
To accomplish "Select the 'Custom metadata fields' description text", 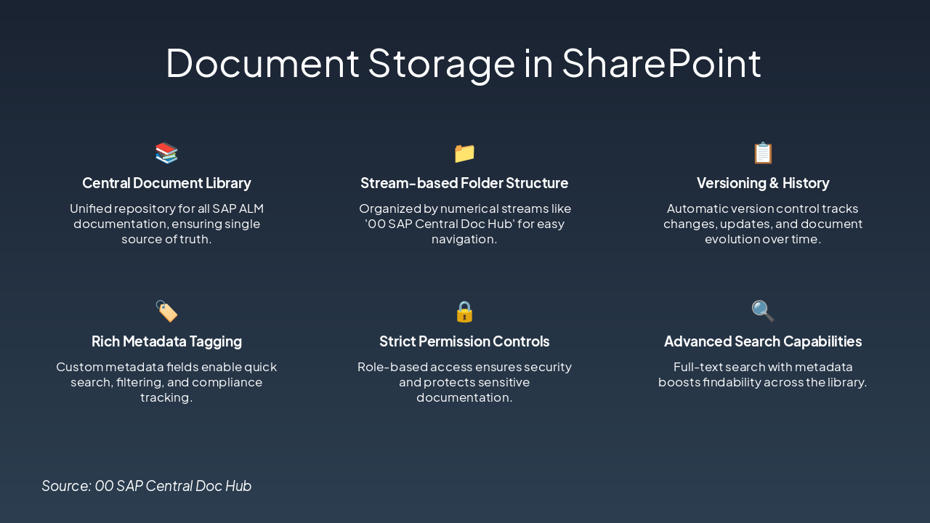I will coord(166,382).
